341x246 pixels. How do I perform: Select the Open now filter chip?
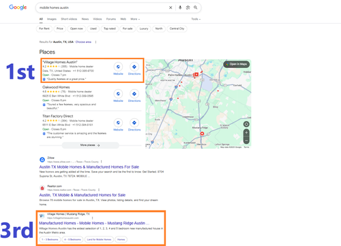[76, 29]
